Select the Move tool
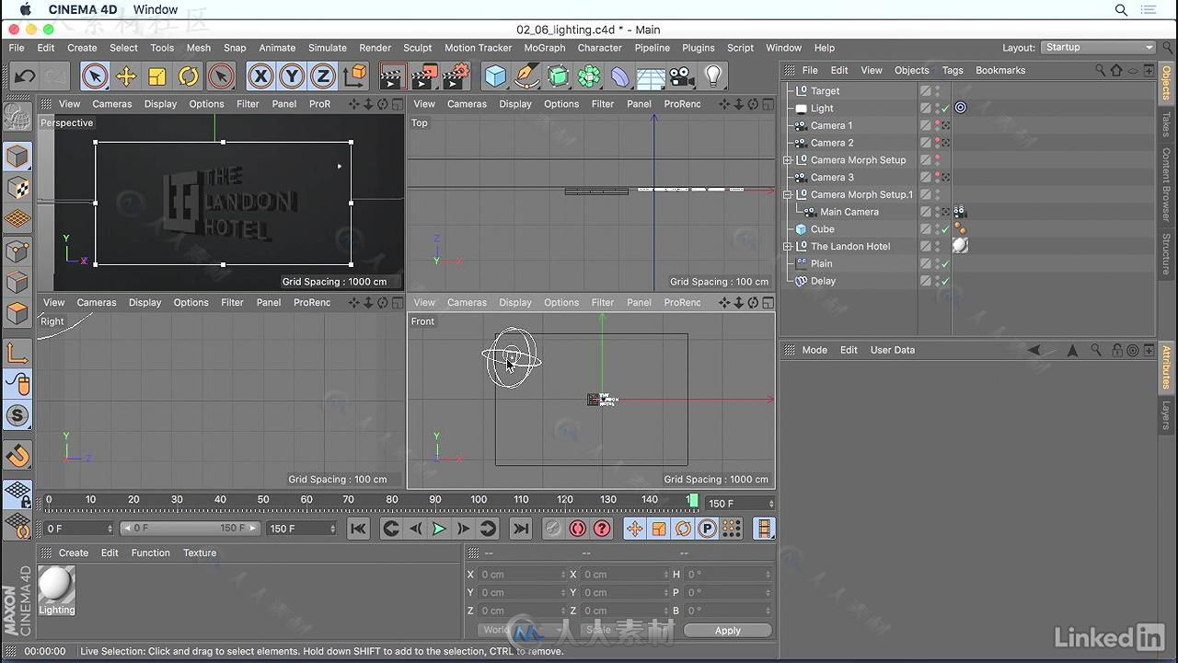The height and width of the screenshot is (663, 1178). pyautogui.click(x=126, y=76)
